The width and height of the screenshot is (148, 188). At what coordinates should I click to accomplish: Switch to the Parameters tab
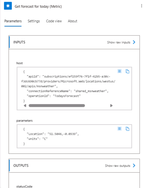(x=13, y=21)
